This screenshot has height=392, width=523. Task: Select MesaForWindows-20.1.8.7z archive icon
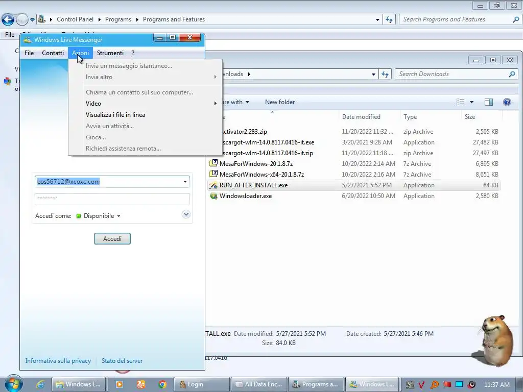click(x=213, y=163)
